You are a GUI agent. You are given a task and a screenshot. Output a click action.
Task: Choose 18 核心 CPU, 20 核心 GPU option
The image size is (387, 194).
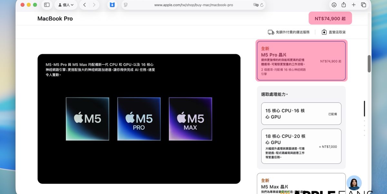click(x=301, y=146)
